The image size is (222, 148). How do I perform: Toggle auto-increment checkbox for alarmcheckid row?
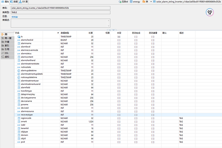coord(153,40)
